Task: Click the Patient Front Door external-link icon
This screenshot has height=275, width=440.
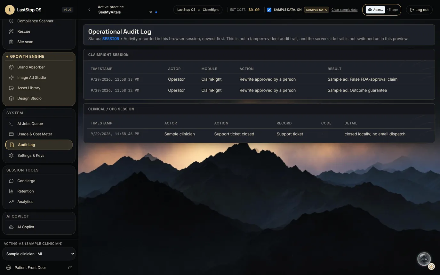Action: coord(70,268)
